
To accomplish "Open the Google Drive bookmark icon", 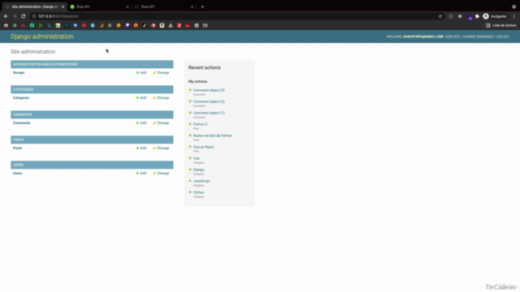I will (x=15, y=25).
